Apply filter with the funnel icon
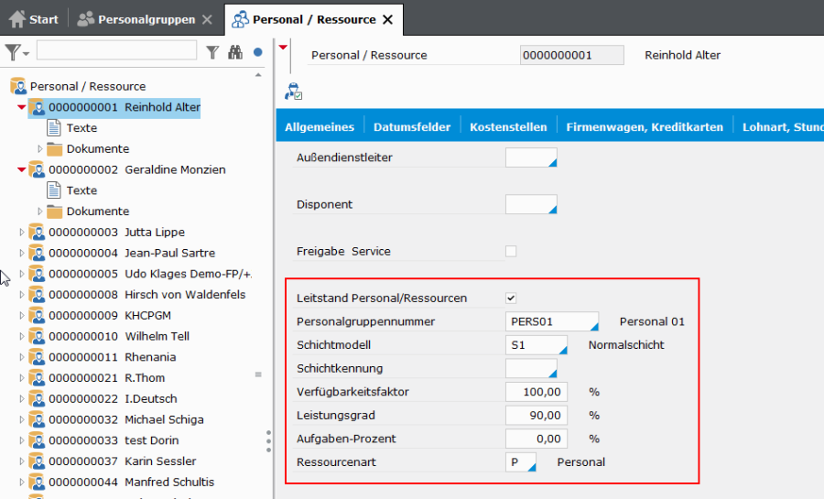The image size is (824, 499). 212,52
